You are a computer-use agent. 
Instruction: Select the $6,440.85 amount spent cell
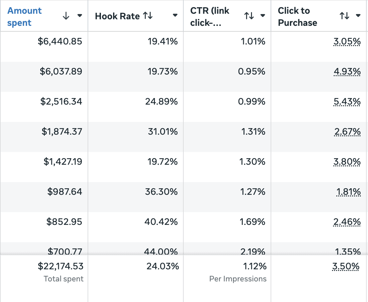coord(60,42)
